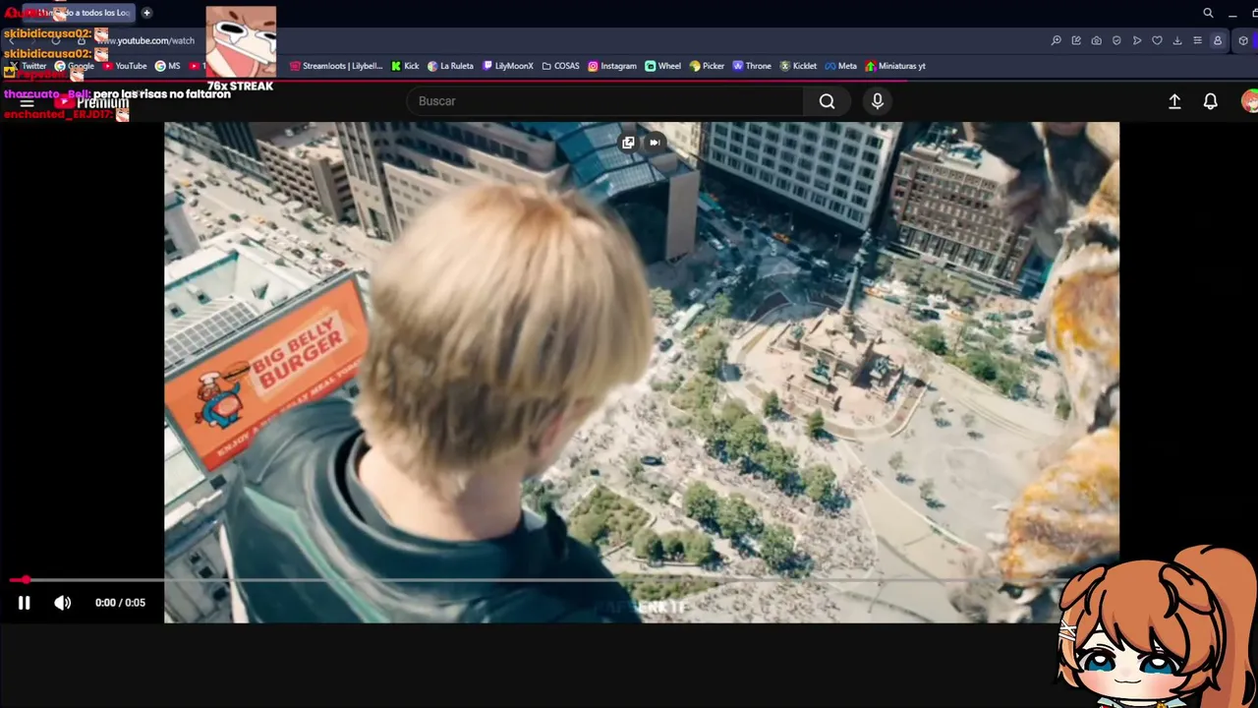Click the video player frame

click(641, 372)
